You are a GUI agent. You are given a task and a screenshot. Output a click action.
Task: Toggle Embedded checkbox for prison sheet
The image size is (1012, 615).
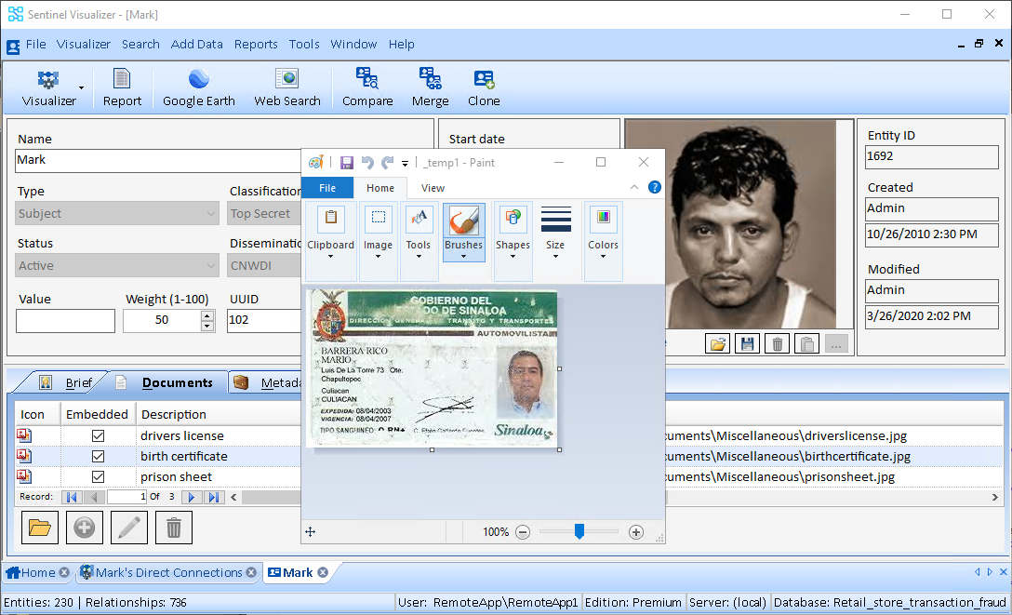click(x=98, y=477)
